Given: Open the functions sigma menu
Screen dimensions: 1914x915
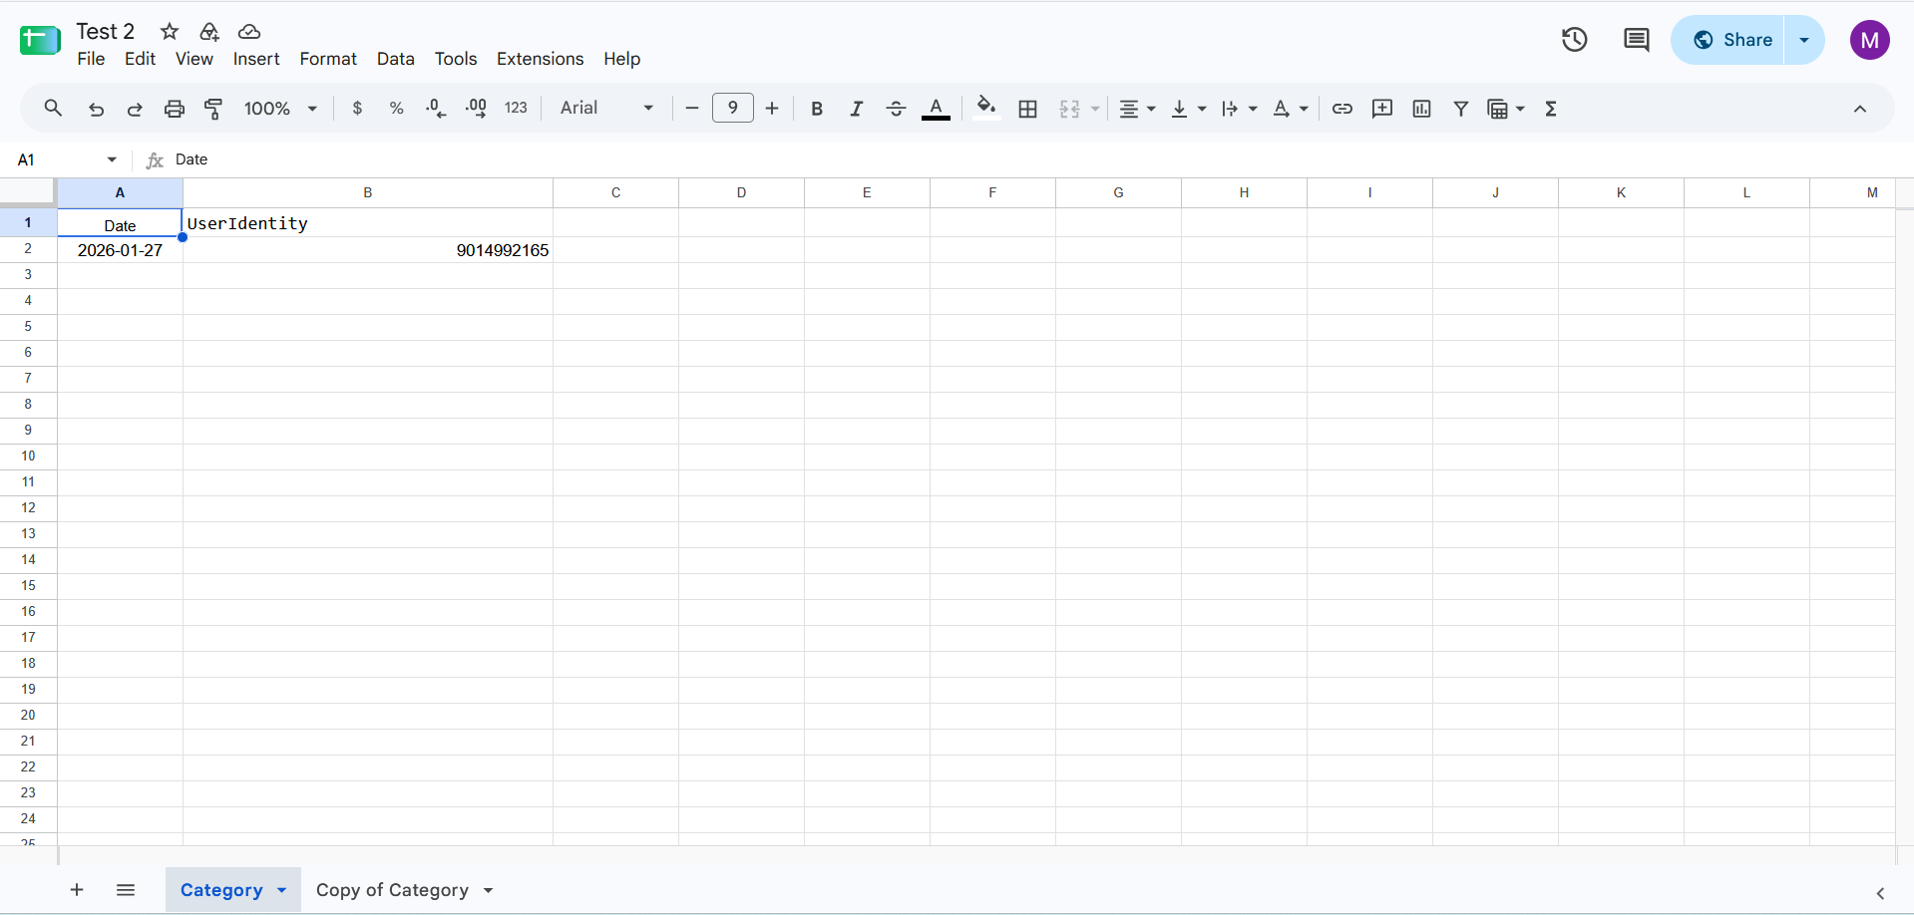Looking at the screenshot, I should coord(1551,109).
